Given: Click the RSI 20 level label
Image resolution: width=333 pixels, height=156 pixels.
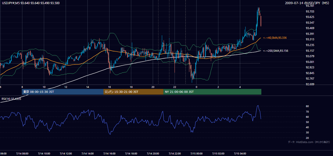Looking at the screenshot, I should (307, 138).
